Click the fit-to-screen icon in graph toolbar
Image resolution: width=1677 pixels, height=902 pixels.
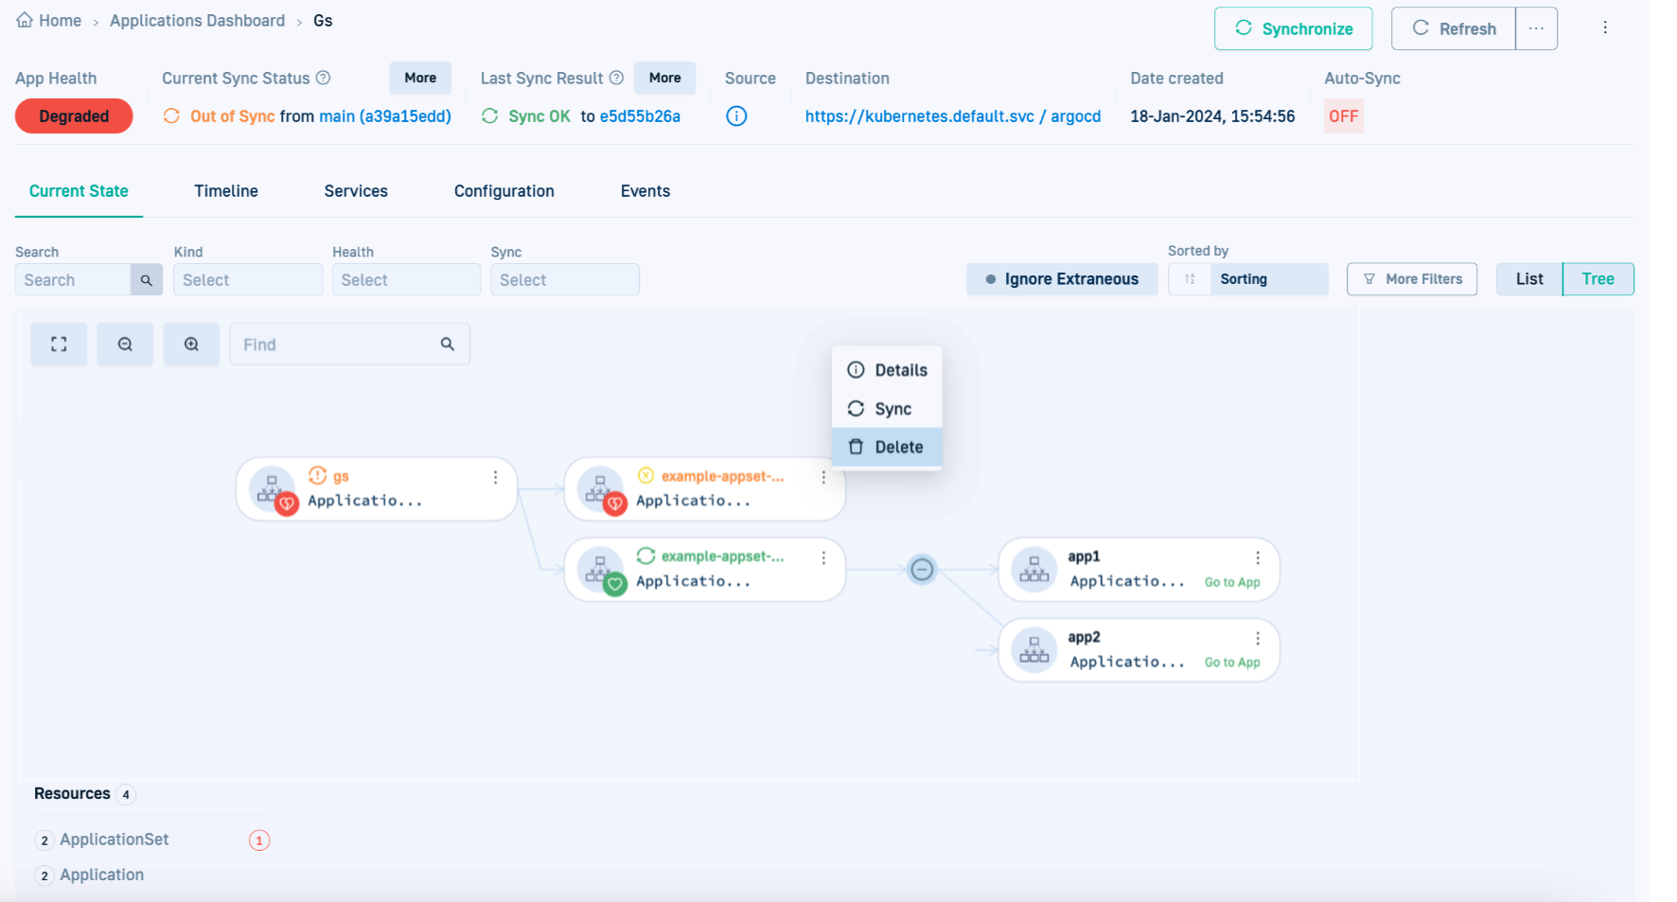click(59, 345)
